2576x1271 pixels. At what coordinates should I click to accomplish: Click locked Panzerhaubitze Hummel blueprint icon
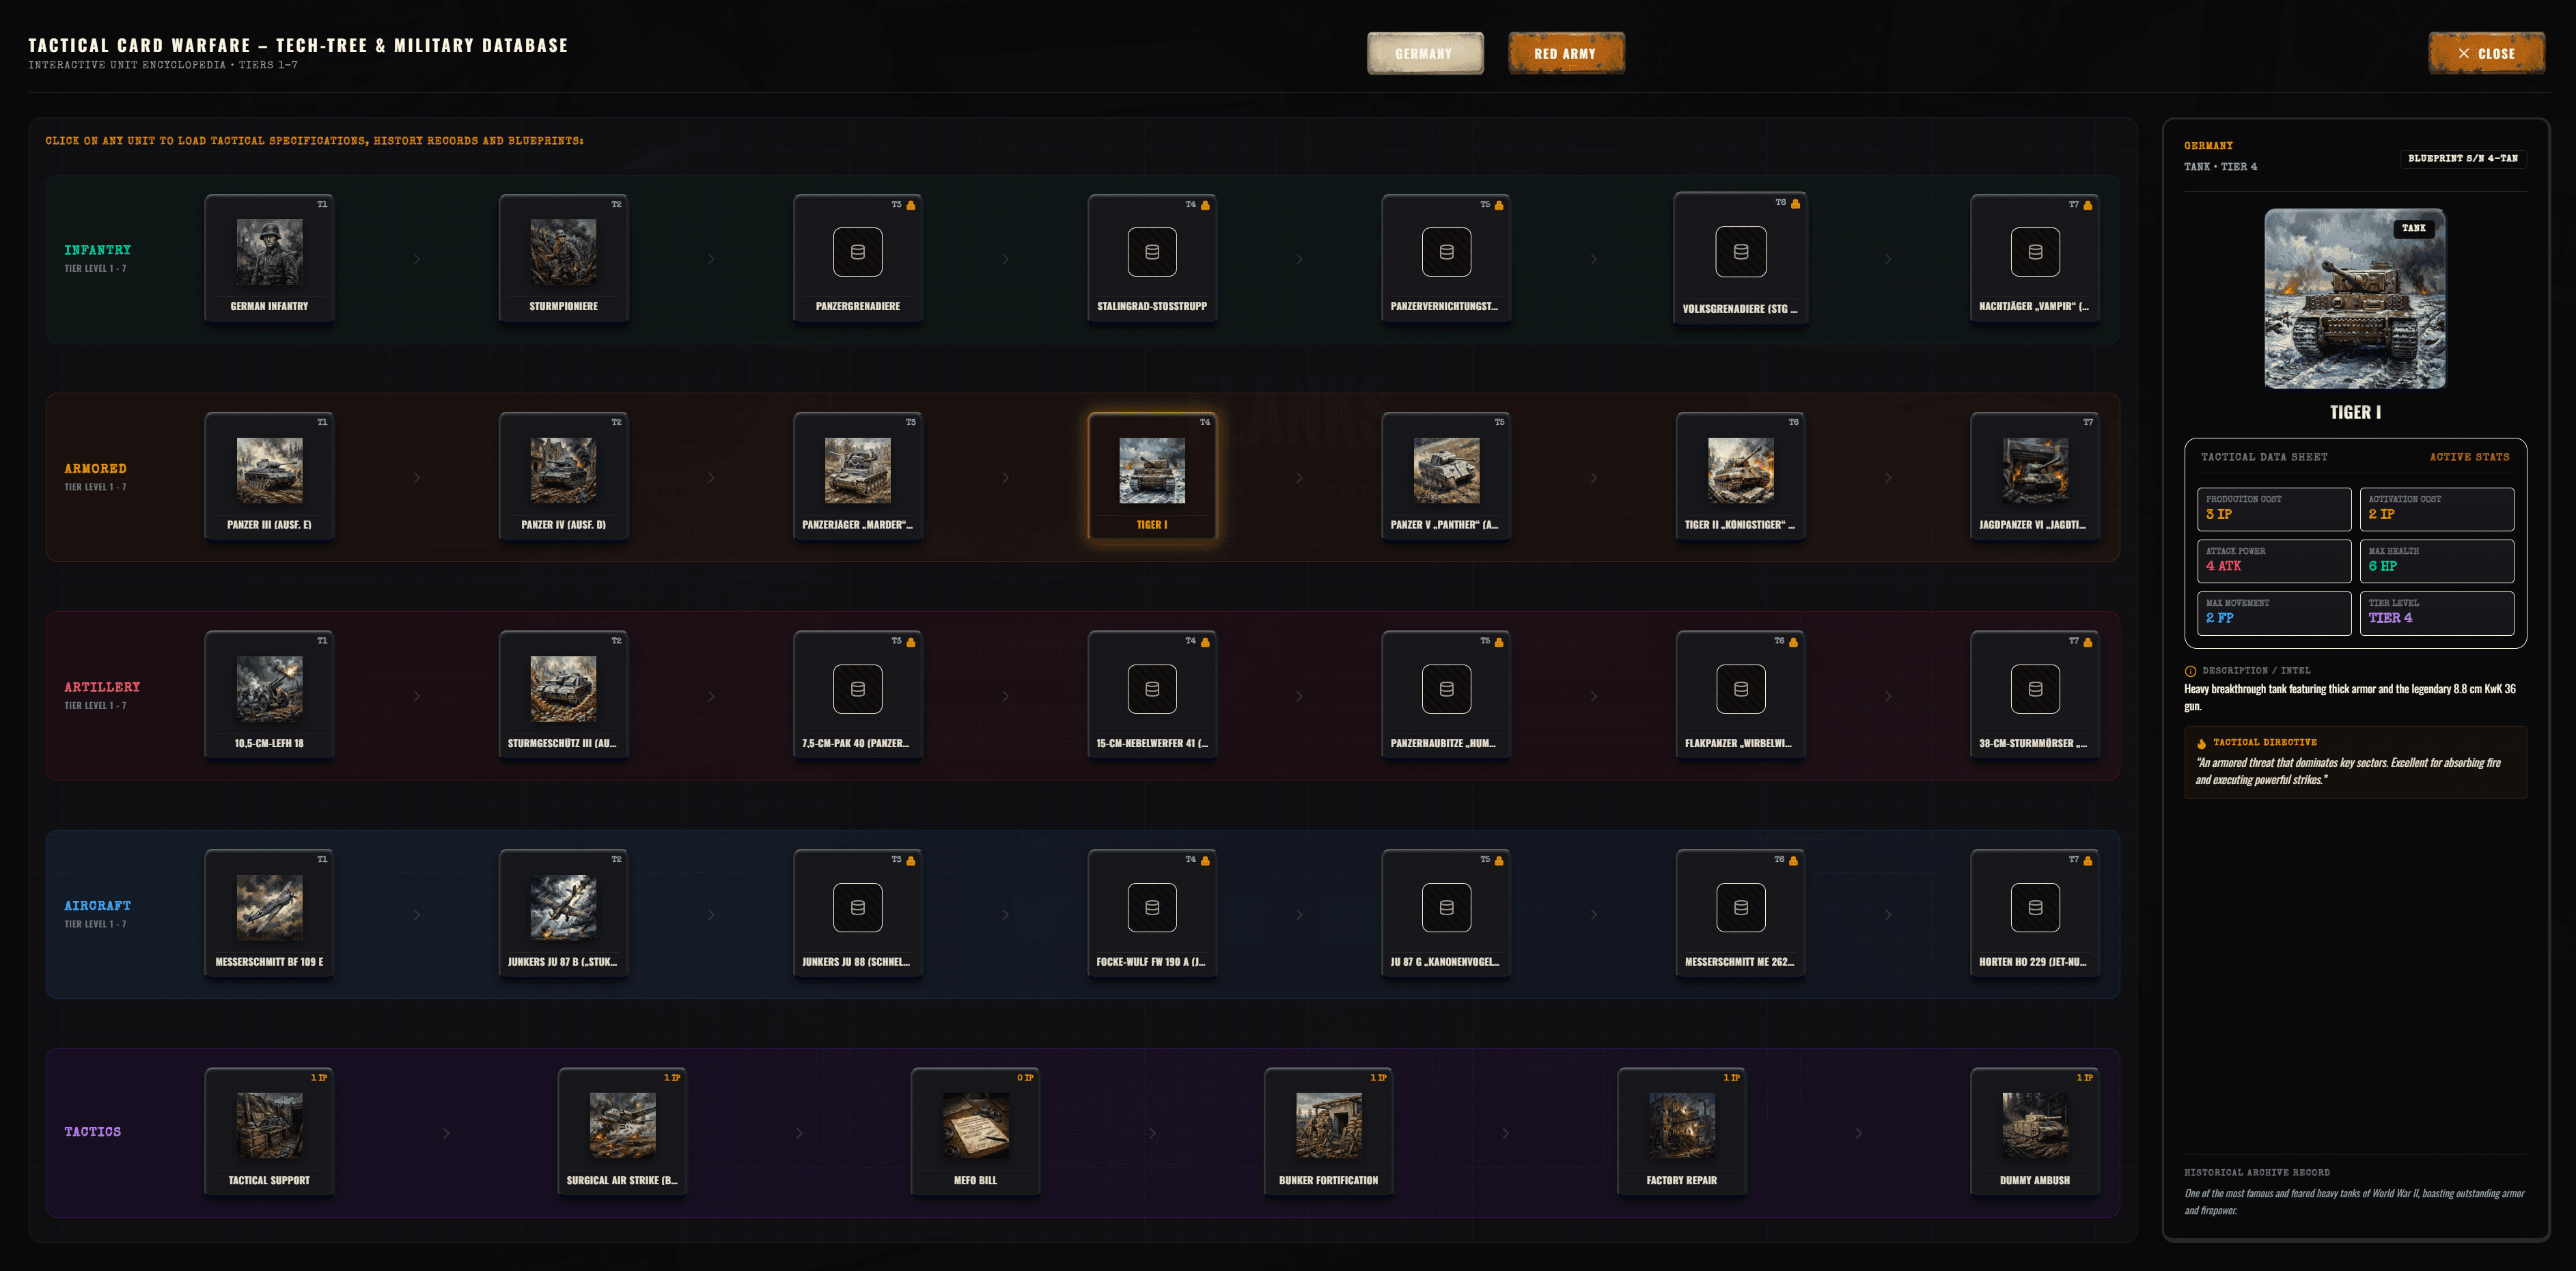(1446, 689)
